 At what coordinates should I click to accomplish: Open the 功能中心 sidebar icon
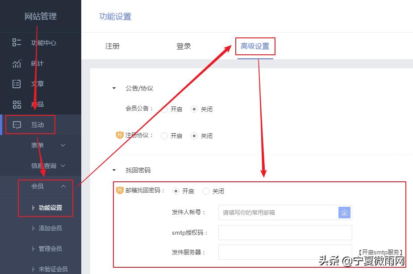pos(17,43)
